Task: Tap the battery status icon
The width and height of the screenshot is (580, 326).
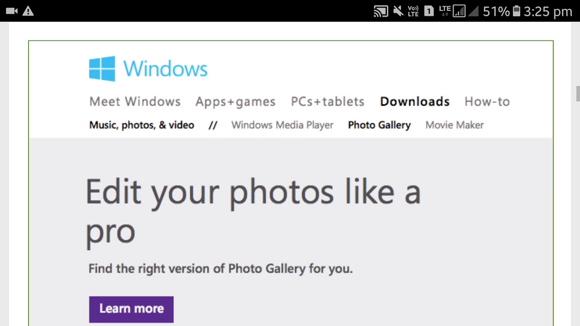Action: click(516, 11)
